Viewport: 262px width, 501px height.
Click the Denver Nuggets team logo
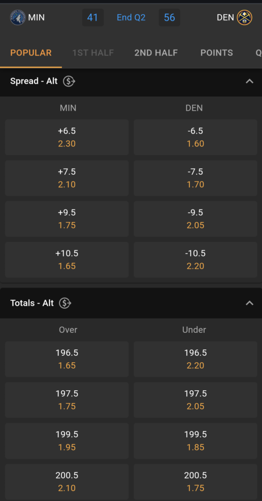(x=244, y=17)
